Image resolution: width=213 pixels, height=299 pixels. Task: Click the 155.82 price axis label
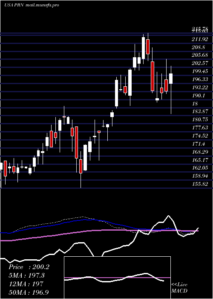200,184
